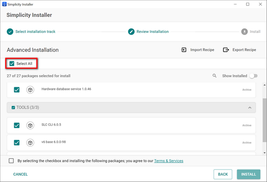This screenshot has width=267, height=182.
Task: Click the scrollbar up arrow
Action: [264, 85]
